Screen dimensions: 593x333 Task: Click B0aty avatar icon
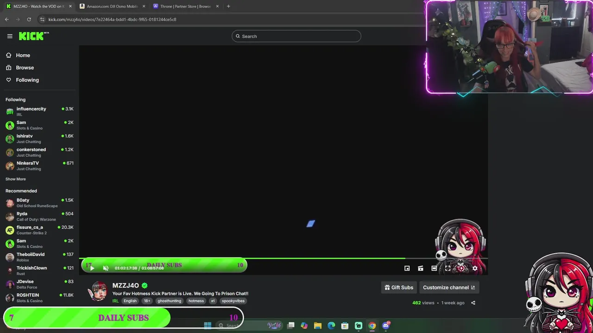point(10,203)
